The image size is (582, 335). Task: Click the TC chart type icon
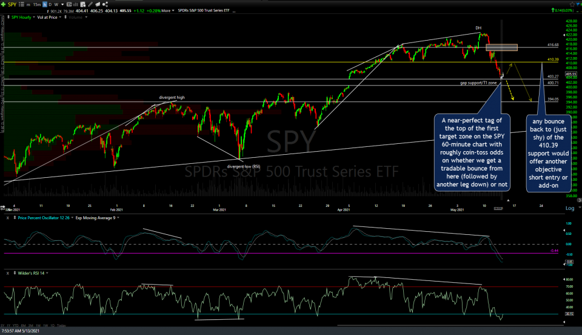point(69,4)
